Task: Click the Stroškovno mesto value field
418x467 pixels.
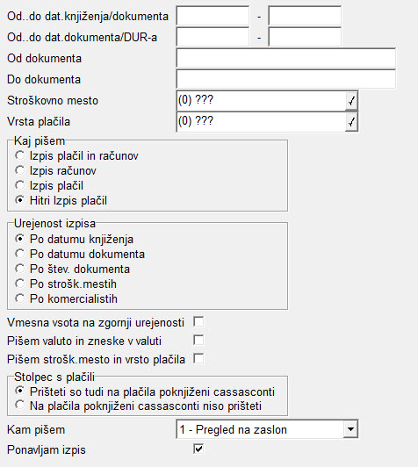Action: (261, 101)
